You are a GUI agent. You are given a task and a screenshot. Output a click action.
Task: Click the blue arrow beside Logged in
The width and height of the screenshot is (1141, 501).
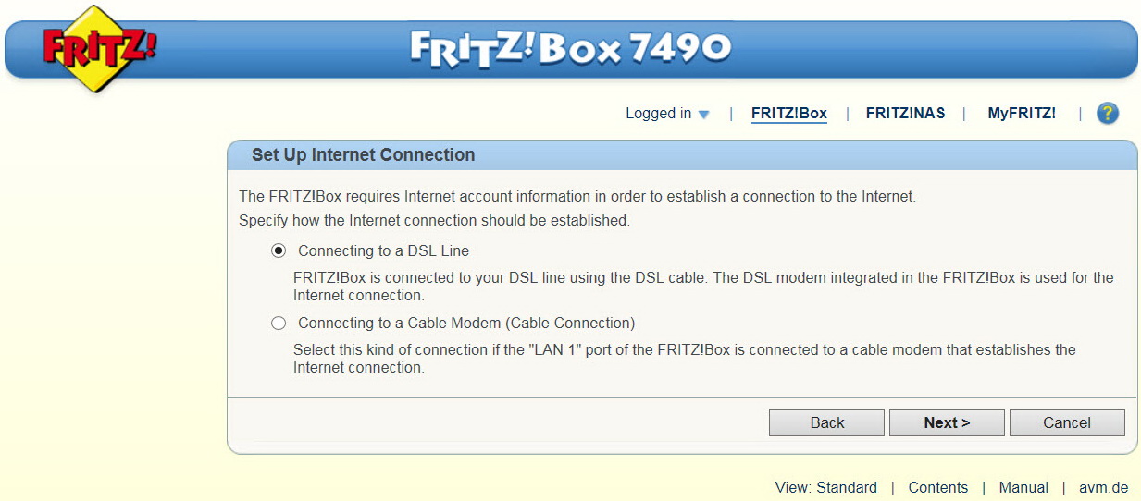click(x=703, y=115)
